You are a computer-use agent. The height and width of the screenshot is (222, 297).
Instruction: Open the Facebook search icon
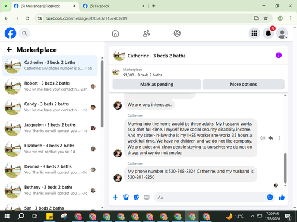(24, 33)
